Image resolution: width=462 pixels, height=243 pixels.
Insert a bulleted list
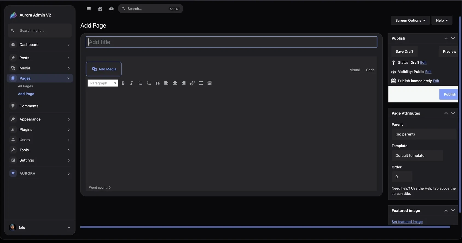[x=140, y=83]
